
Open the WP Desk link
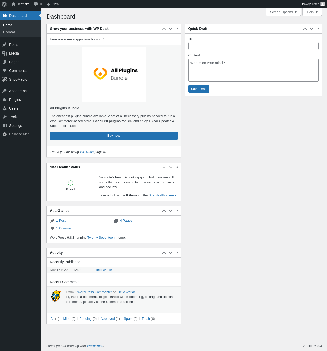87,152
